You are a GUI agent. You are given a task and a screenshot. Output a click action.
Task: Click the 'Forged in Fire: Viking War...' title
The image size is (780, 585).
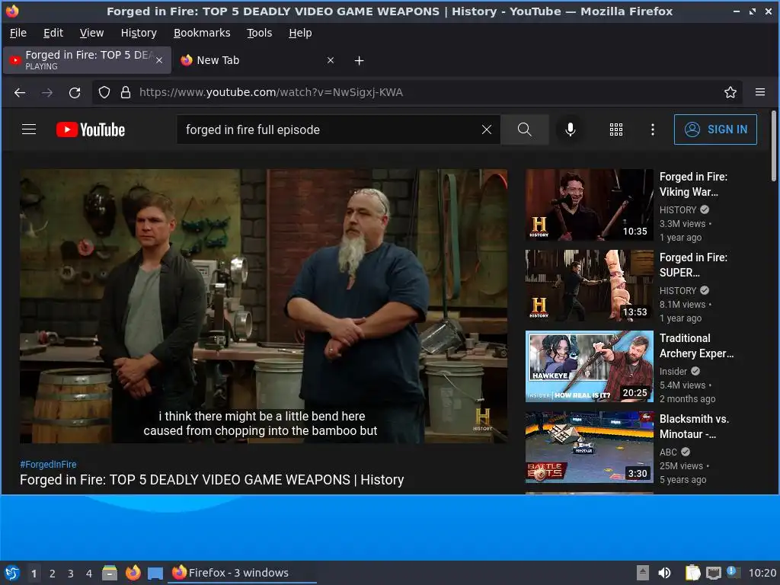[693, 184]
